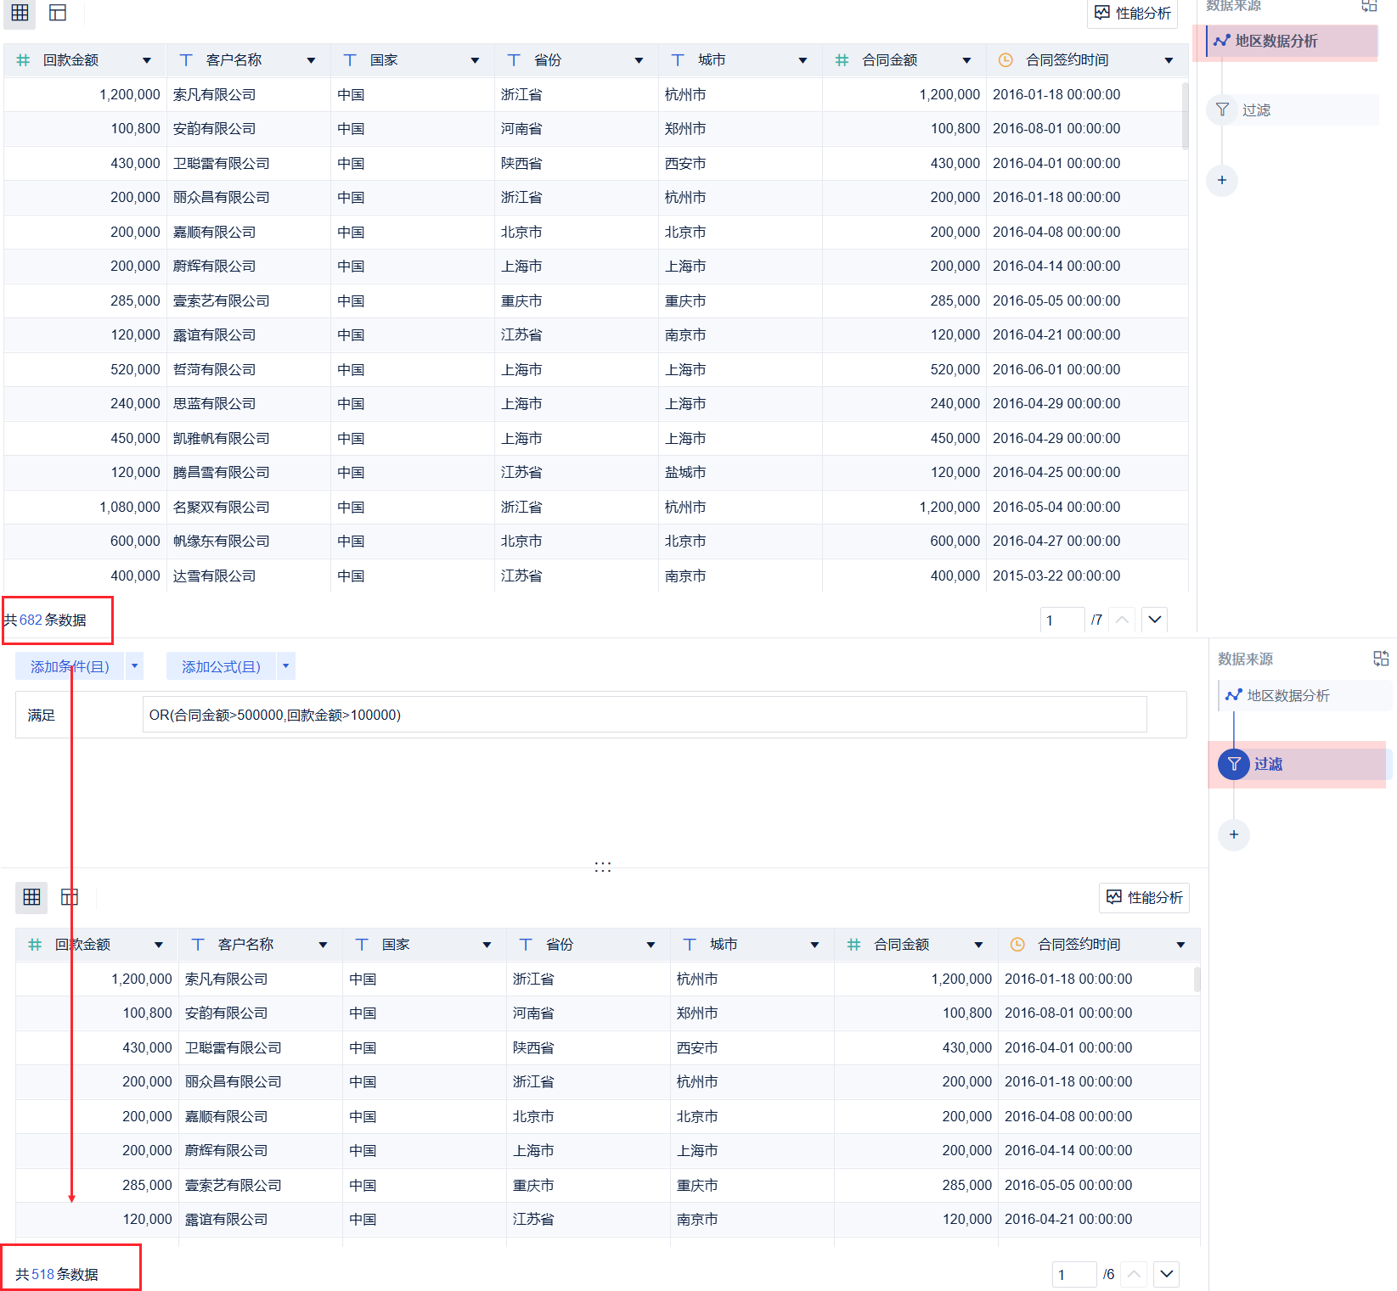
Task: Click the funnel icon beside upper 过滤
Action: 1222,109
